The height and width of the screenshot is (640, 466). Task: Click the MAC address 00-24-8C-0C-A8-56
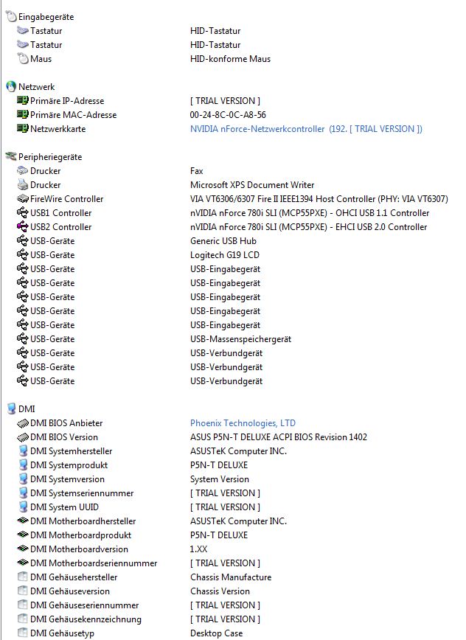[228, 115]
